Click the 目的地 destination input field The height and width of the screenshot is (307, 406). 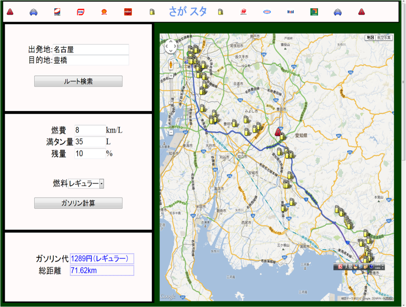(91, 60)
